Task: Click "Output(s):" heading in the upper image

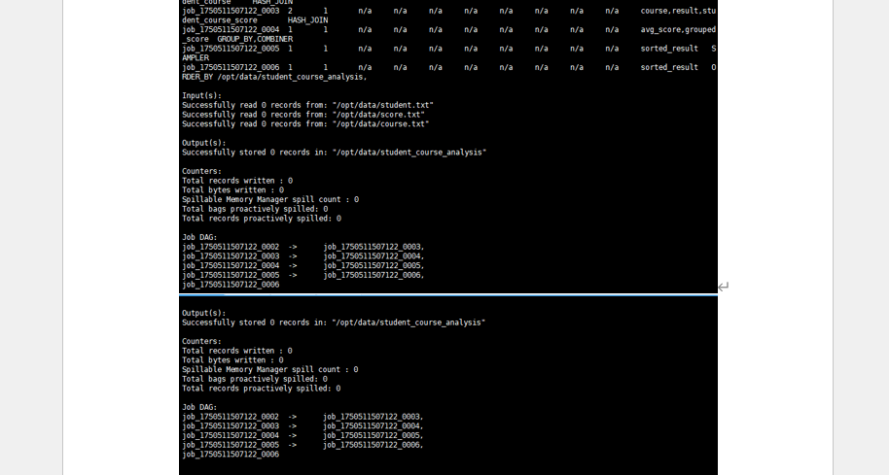Action: click(x=204, y=143)
